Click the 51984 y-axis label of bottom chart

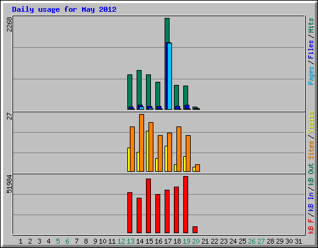pos(9,184)
